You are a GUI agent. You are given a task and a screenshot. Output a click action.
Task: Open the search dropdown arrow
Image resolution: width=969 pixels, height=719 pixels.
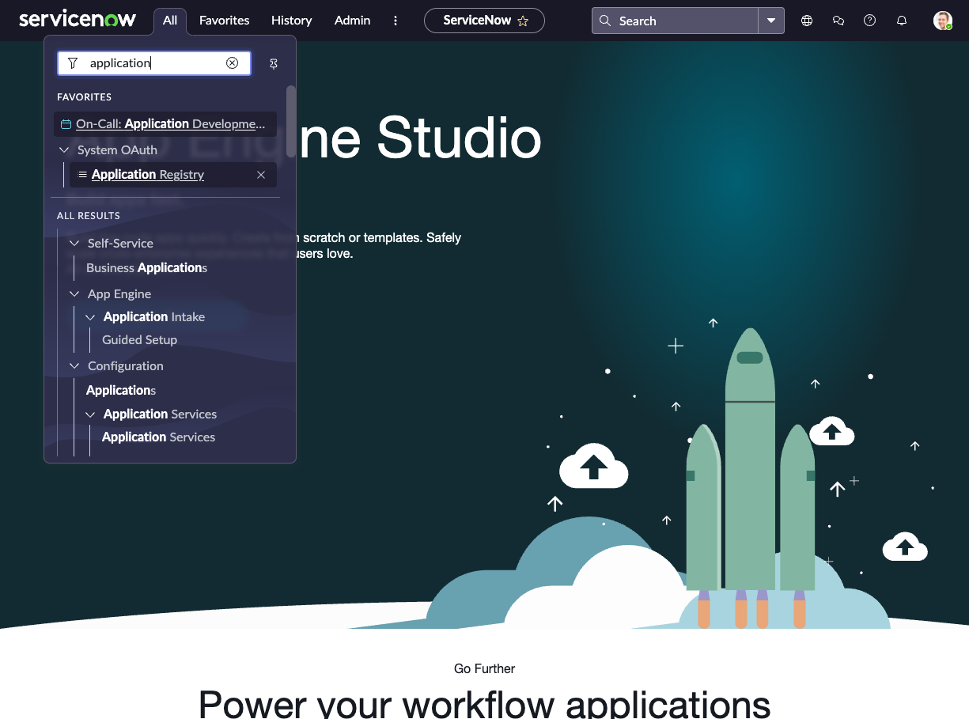pyautogui.click(x=771, y=21)
